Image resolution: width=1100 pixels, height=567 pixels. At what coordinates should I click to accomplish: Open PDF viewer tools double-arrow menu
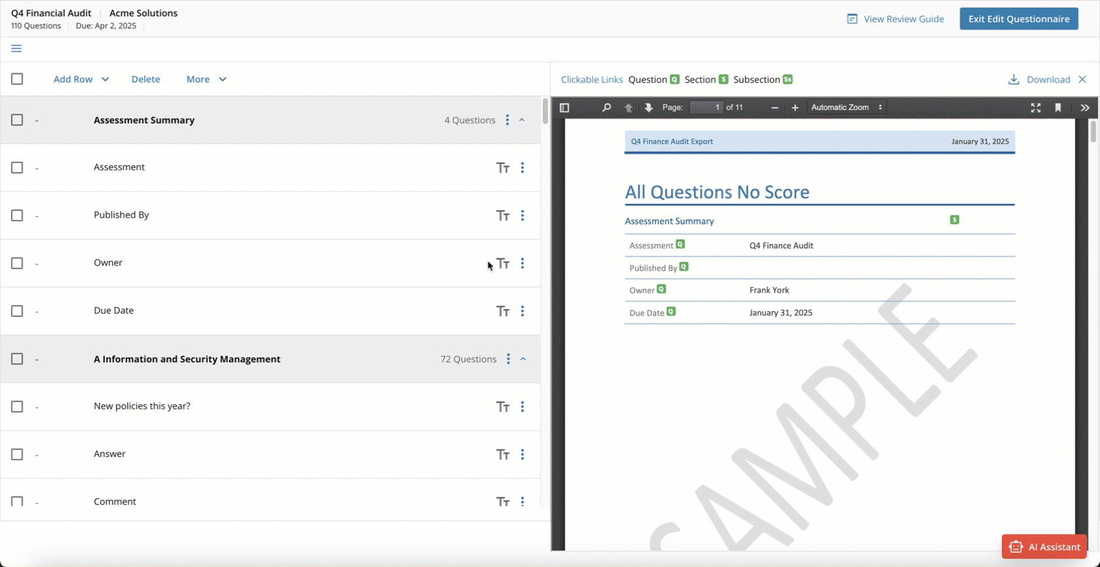1085,107
